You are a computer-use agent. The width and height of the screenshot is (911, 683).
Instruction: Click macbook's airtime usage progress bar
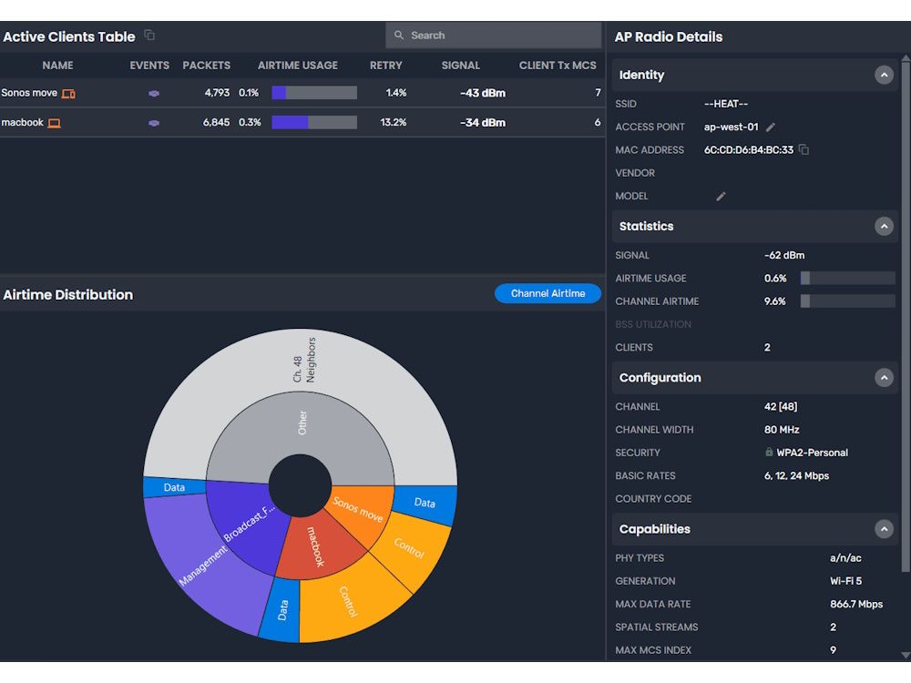pos(314,123)
